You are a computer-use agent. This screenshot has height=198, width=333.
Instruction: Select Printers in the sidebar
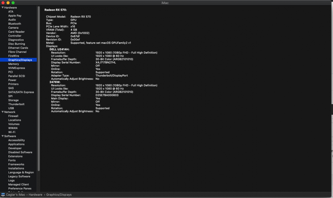pos(13,84)
